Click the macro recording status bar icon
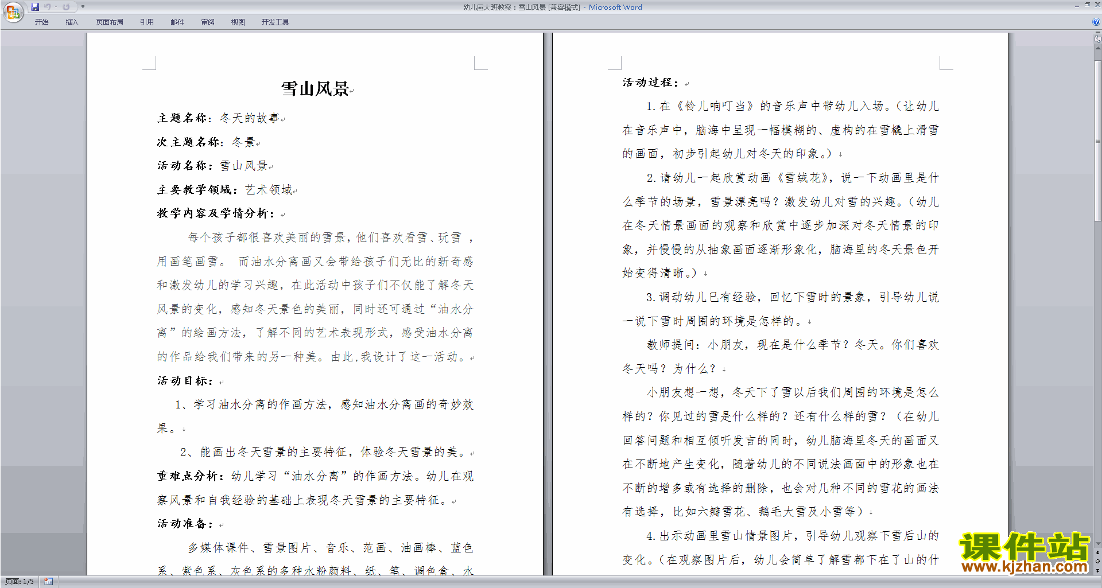 point(48,582)
